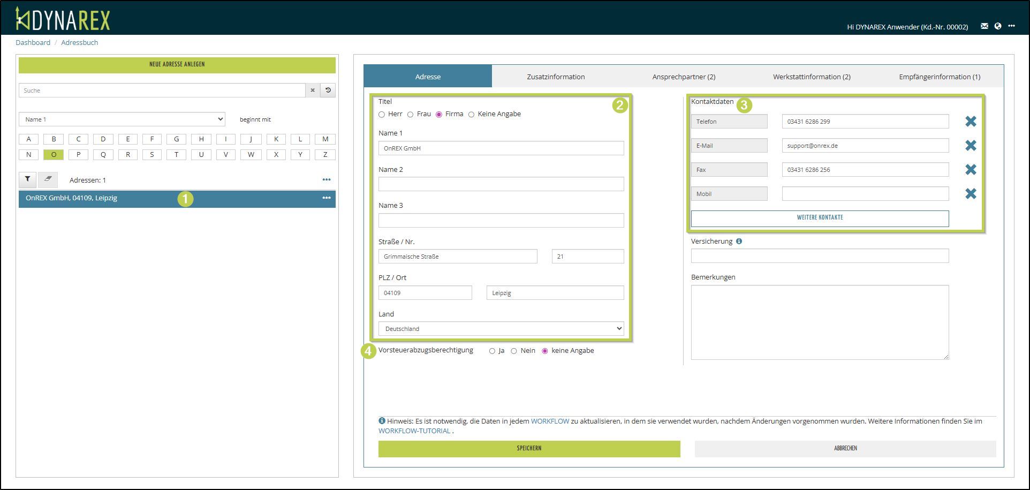This screenshot has width=1030, height=490.
Task: Remove the Telefon contact row
Action: [970, 122]
